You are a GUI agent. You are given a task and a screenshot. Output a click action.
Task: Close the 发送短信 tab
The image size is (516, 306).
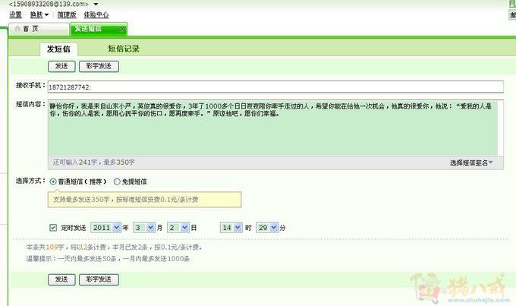[x=122, y=30]
